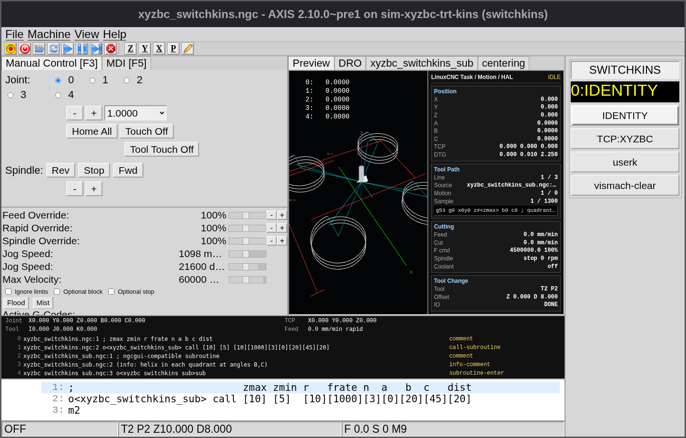This screenshot has height=438, width=686.
Task: Open the centering tab
Action: [x=504, y=63]
